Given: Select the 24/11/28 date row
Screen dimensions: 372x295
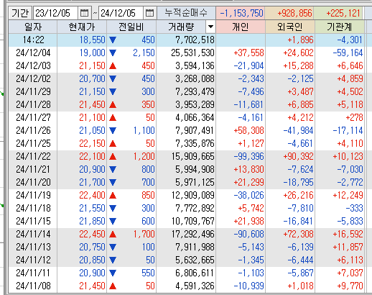Looking at the screenshot, I should tap(33, 104).
